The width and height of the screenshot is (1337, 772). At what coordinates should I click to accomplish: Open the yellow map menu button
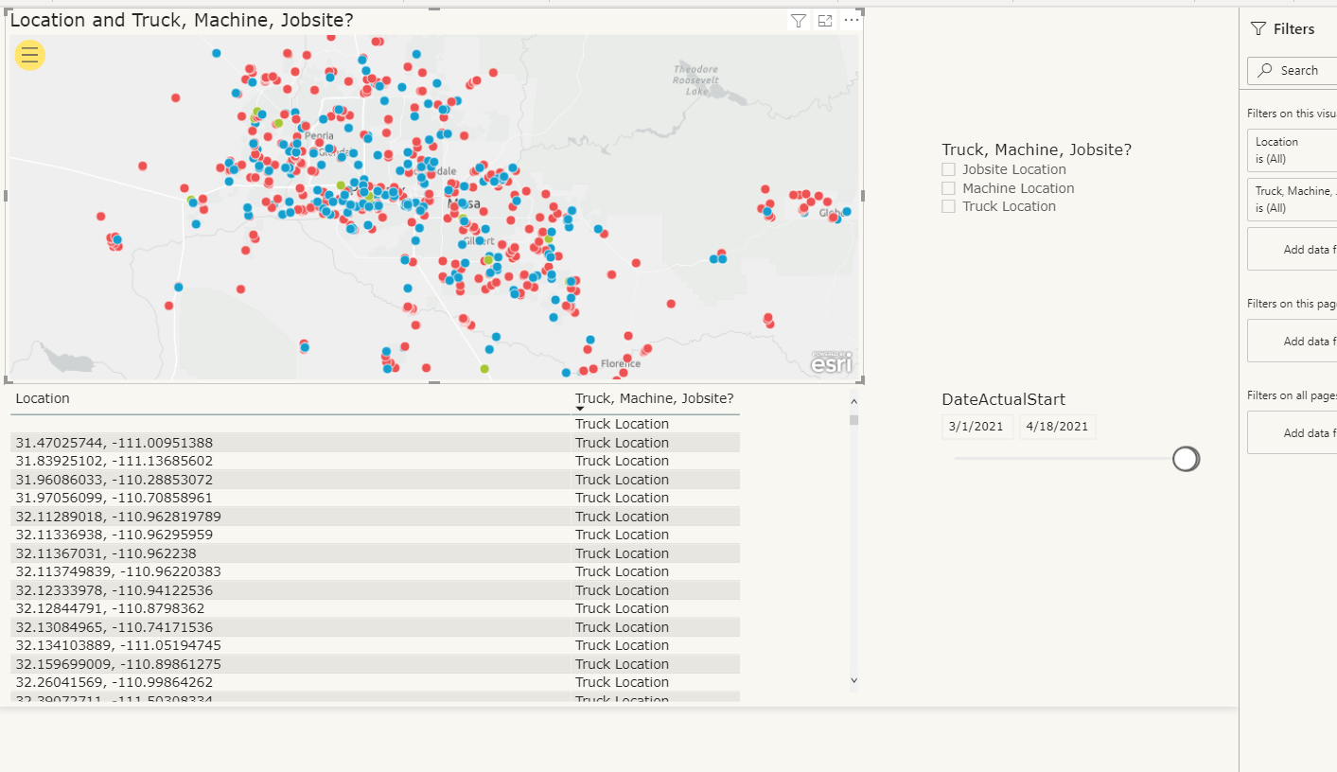coord(29,55)
